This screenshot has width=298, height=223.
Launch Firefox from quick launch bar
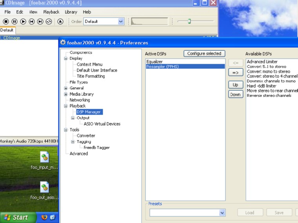[44, 217]
